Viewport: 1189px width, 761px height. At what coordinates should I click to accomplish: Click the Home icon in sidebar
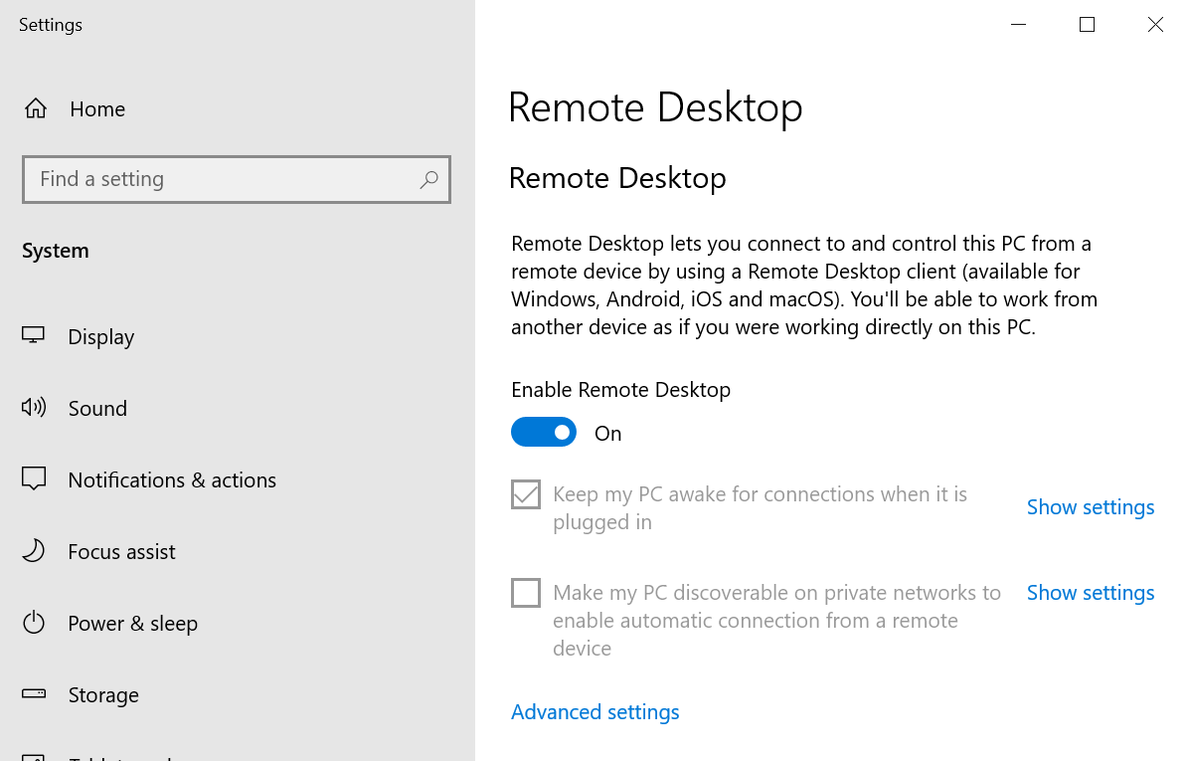(36, 108)
